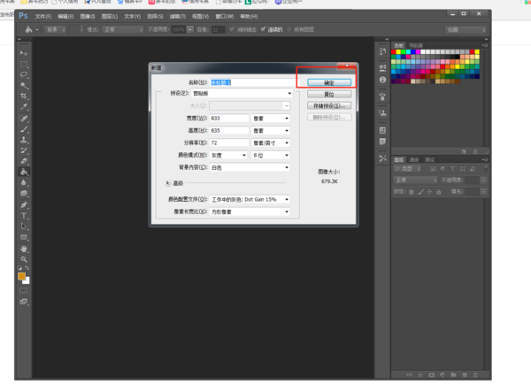
Task: Select the Zoom tool
Action: (x=24, y=259)
